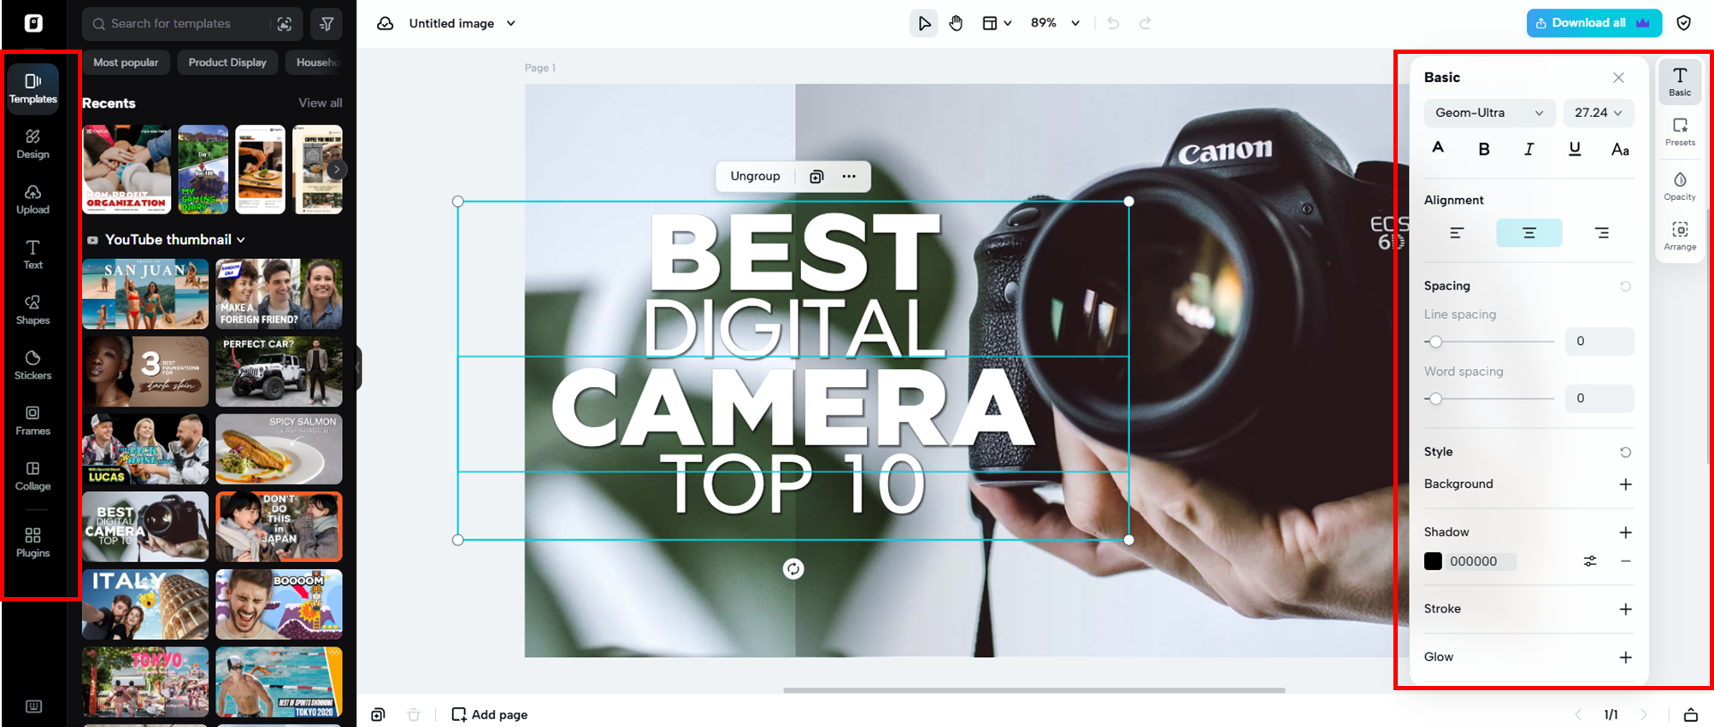1714x727 pixels.
Task: Click the filter icon beside template search
Action: point(327,24)
